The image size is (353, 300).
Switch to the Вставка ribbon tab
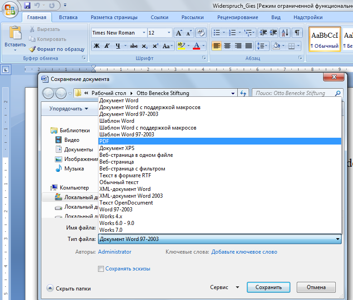(68, 17)
